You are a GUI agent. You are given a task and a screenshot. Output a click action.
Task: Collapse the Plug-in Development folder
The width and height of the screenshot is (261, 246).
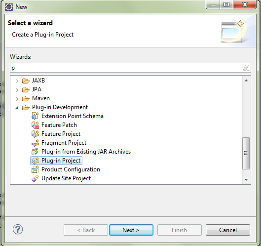pos(17,108)
